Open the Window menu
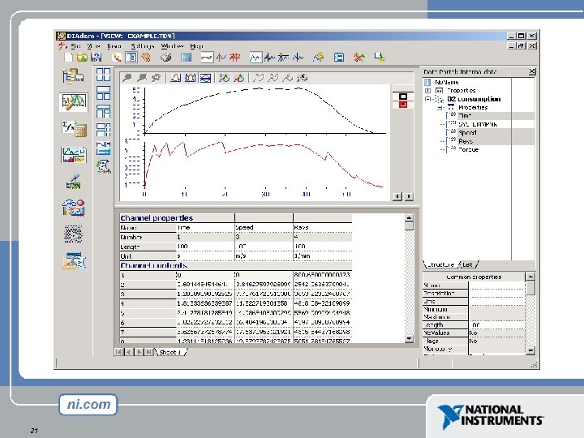 point(172,46)
